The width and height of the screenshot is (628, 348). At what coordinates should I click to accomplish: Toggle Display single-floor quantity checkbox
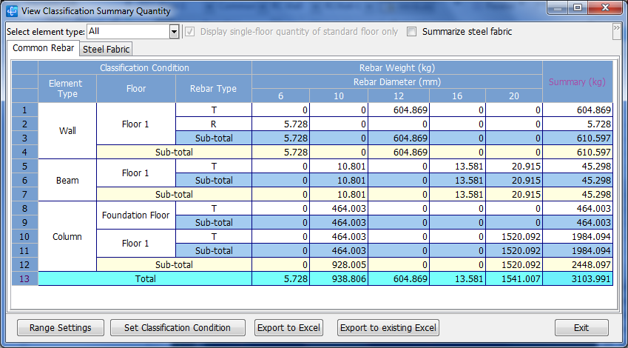(x=191, y=32)
